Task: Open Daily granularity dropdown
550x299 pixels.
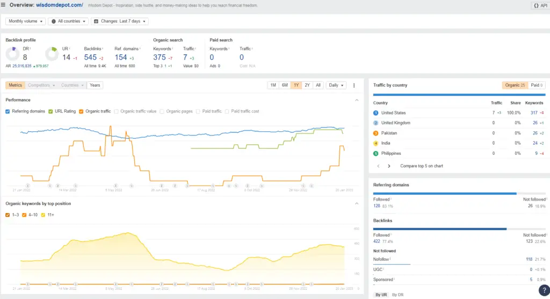Action: coord(336,86)
